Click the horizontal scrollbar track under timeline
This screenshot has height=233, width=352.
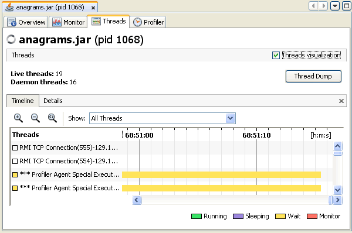[235, 200]
